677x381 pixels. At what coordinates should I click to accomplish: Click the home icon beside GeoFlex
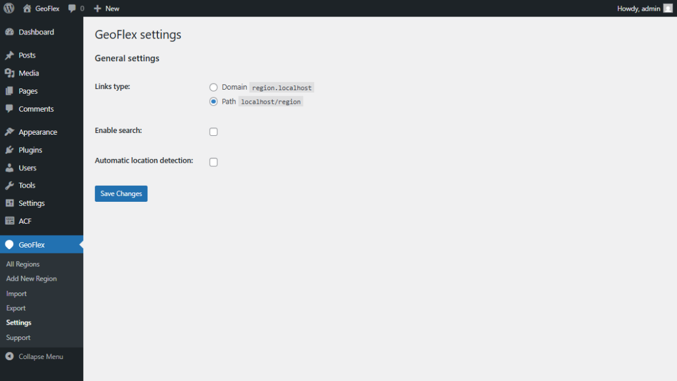[27, 8]
